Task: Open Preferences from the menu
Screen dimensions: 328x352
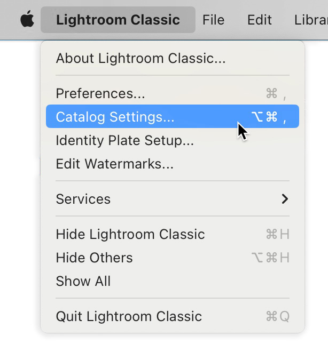Action: click(100, 93)
